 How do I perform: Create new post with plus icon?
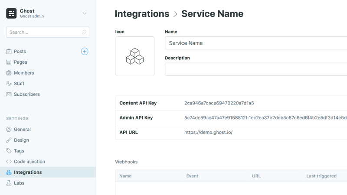pyautogui.click(x=85, y=51)
